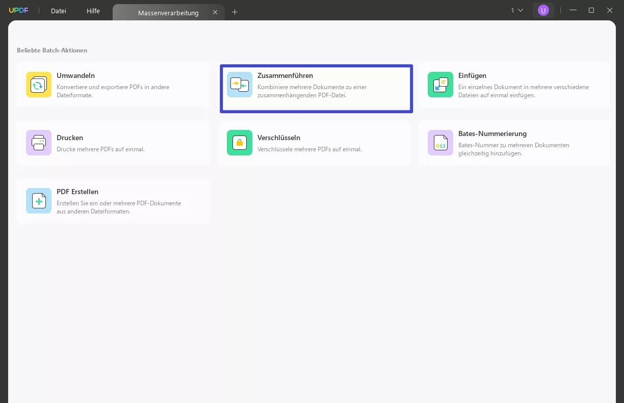Select the highlighted Zusammenführen action card
Viewport: 624px width, 403px height.
click(316, 88)
